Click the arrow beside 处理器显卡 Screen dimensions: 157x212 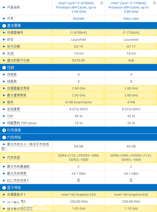point(4,195)
